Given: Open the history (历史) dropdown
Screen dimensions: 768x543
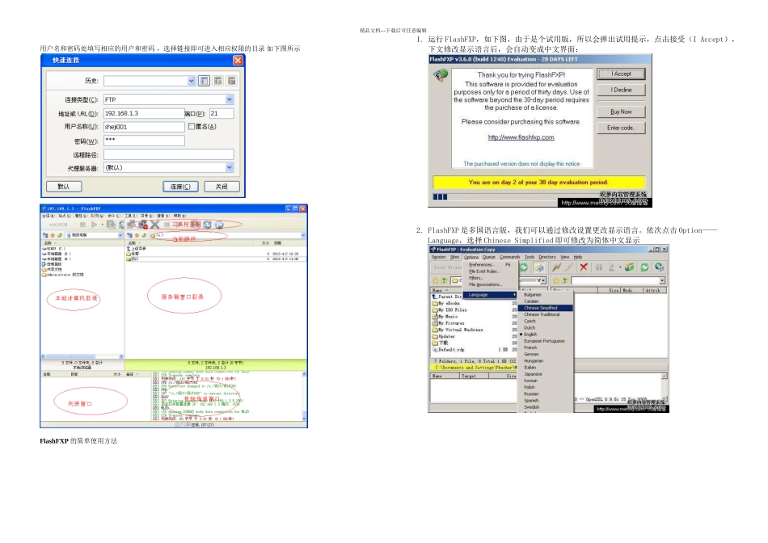Looking at the screenshot, I should 191,81.
